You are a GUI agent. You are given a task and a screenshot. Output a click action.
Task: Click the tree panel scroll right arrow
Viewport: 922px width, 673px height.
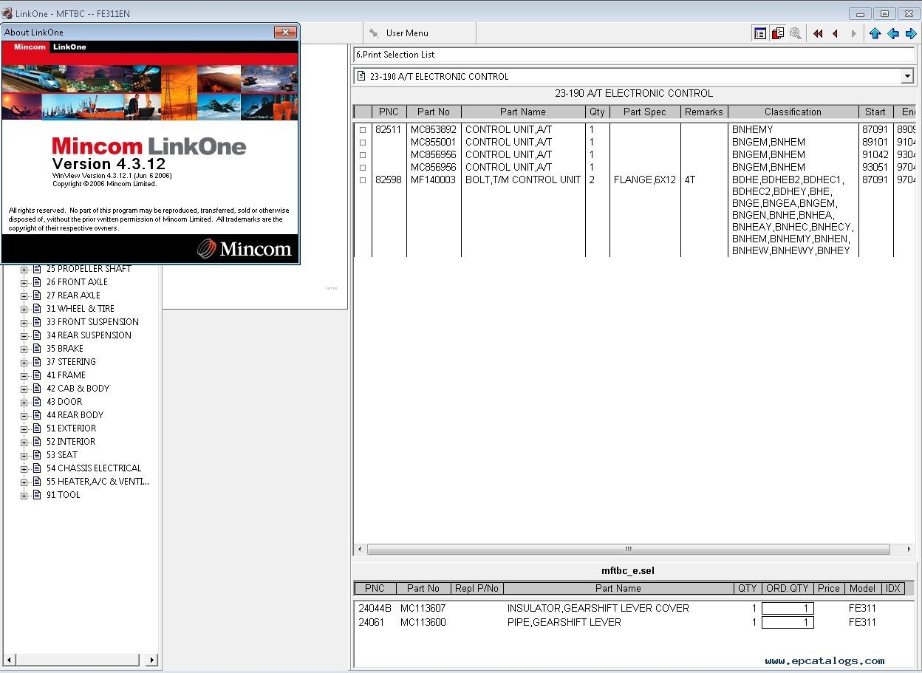152,660
